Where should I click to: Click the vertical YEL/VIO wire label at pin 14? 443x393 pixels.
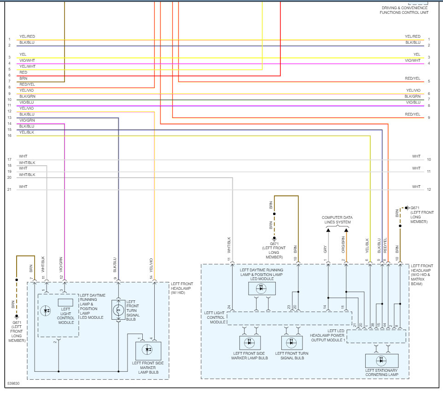[151, 265]
